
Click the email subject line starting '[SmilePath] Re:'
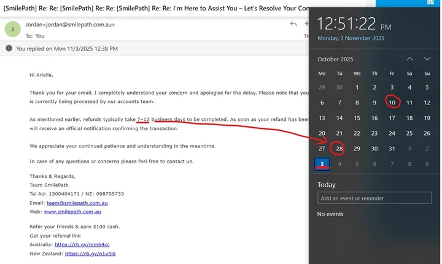[x=156, y=8]
